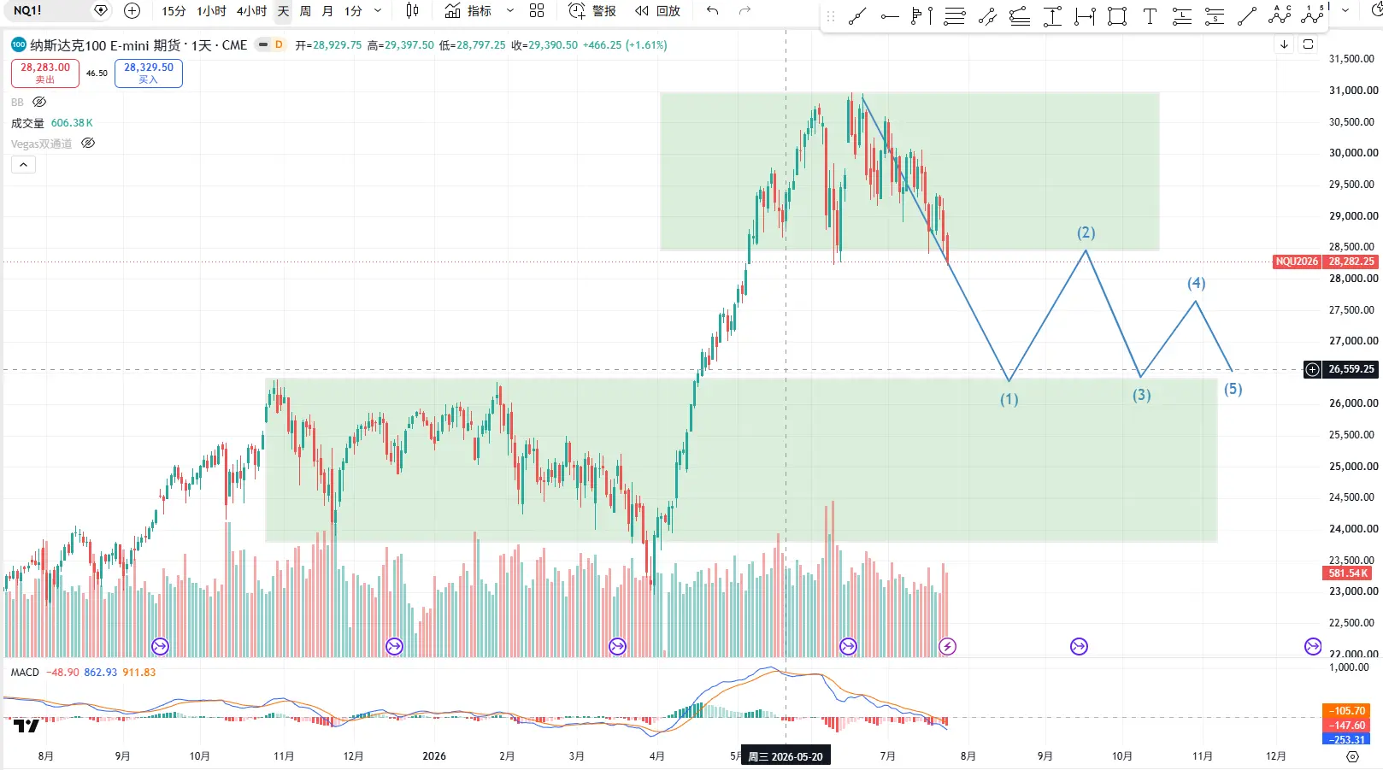Select the ABC correction wave tool
This screenshot has width=1383, height=770.
pos(1280,15)
